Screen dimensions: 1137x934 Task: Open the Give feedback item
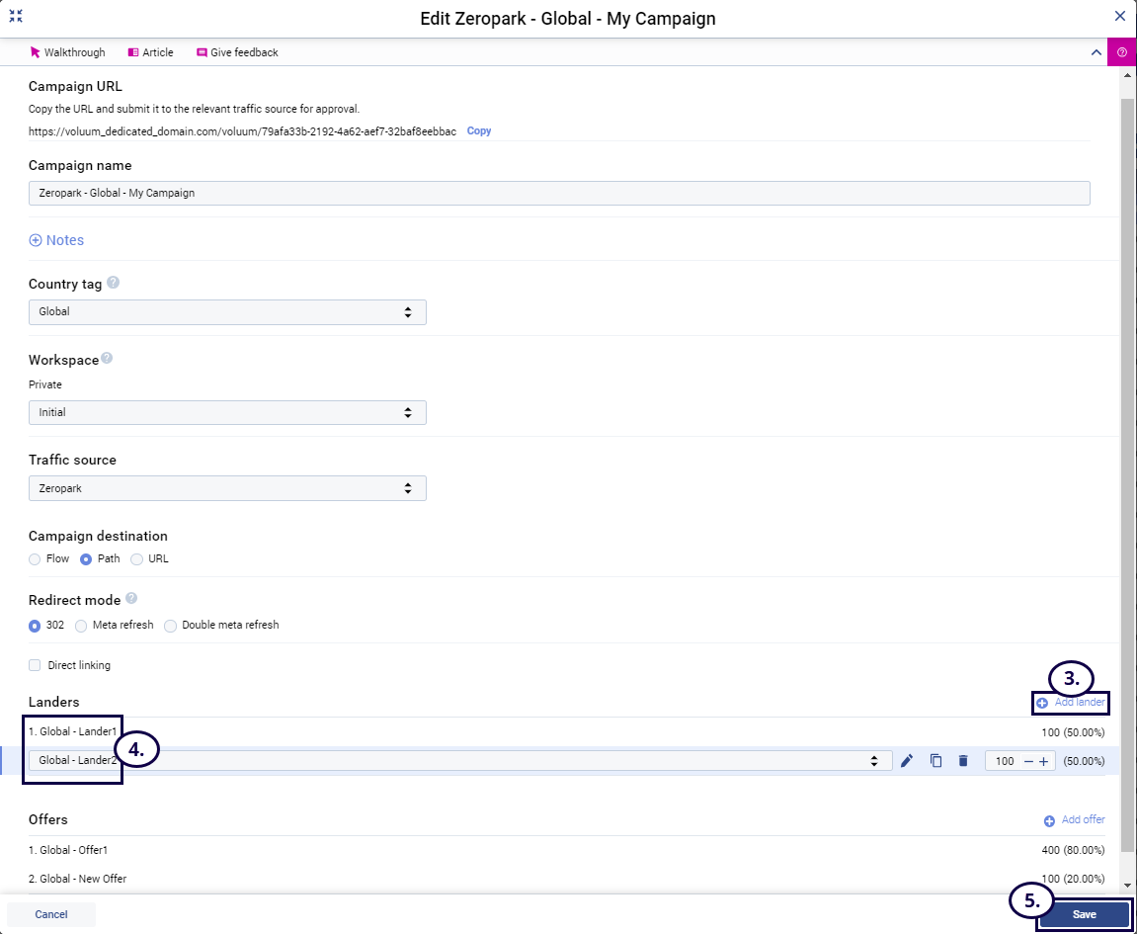click(x=237, y=52)
